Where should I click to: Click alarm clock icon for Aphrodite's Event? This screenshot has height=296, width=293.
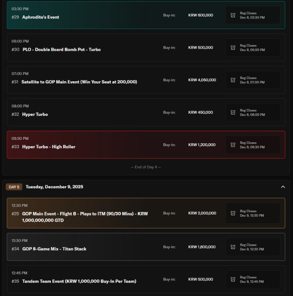tap(233, 15)
